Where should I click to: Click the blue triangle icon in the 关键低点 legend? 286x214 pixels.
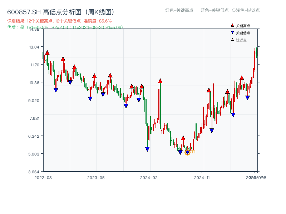232,32
